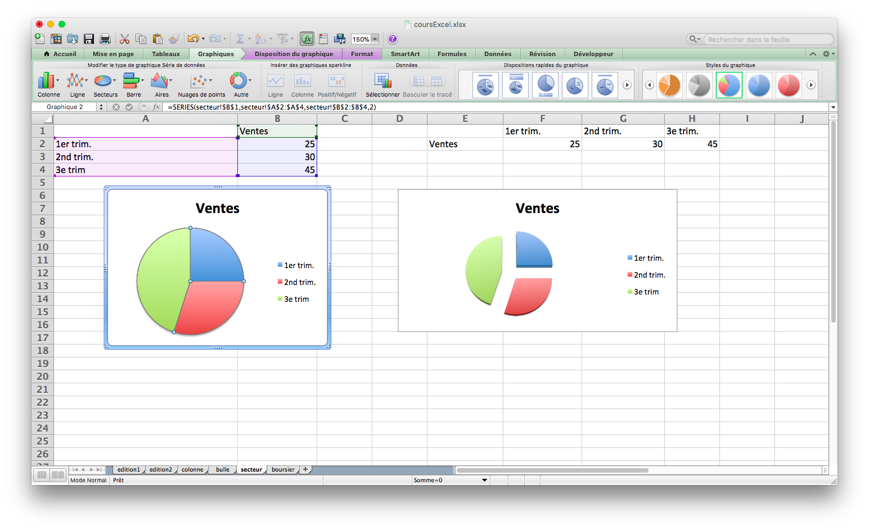The image size is (869, 530).
Task: Click the Rechercher dans la feuille search field
Action: click(768, 39)
